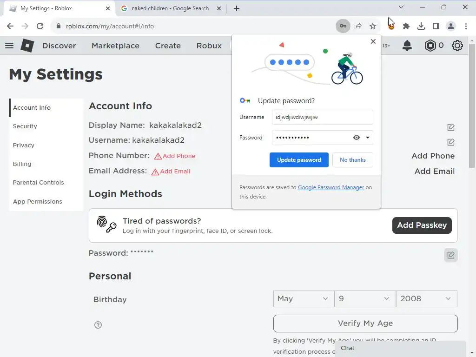Open the tab search chevron
This screenshot has height=357, width=476.
[x=401, y=7]
